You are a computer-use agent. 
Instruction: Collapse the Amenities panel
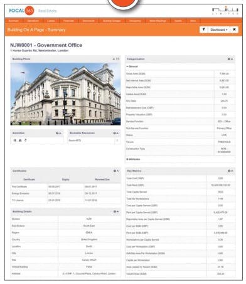tap(60, 133)
